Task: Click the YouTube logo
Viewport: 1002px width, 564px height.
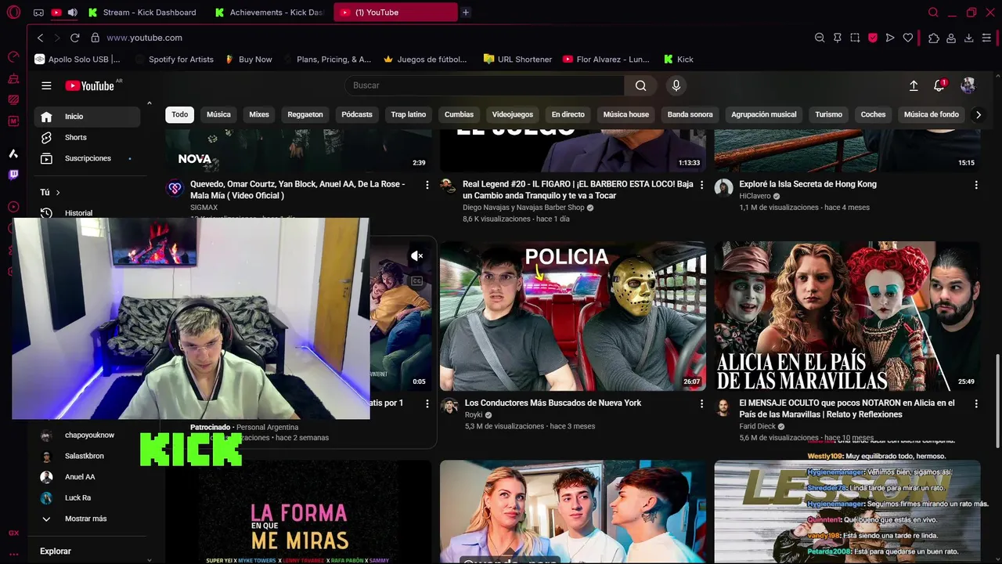Action: 90,85
